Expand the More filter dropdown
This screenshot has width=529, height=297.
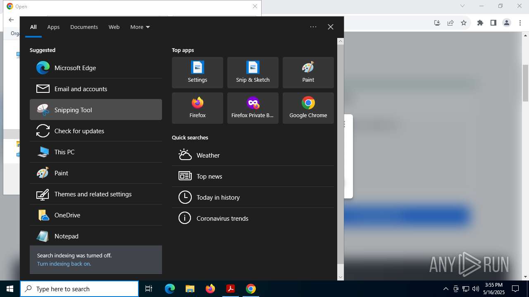coord(140,27)
